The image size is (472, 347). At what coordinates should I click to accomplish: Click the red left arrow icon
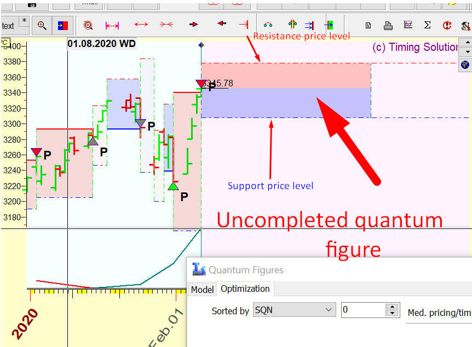[221, 24]
